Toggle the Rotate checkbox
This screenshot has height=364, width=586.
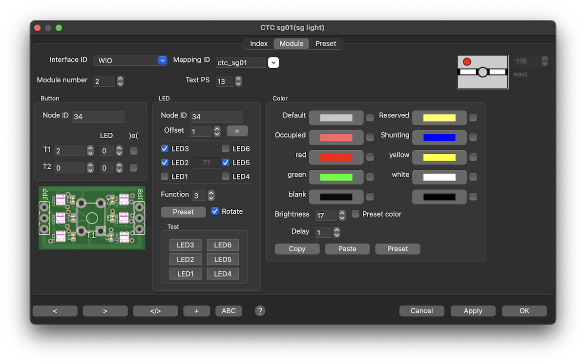[215, 211]
